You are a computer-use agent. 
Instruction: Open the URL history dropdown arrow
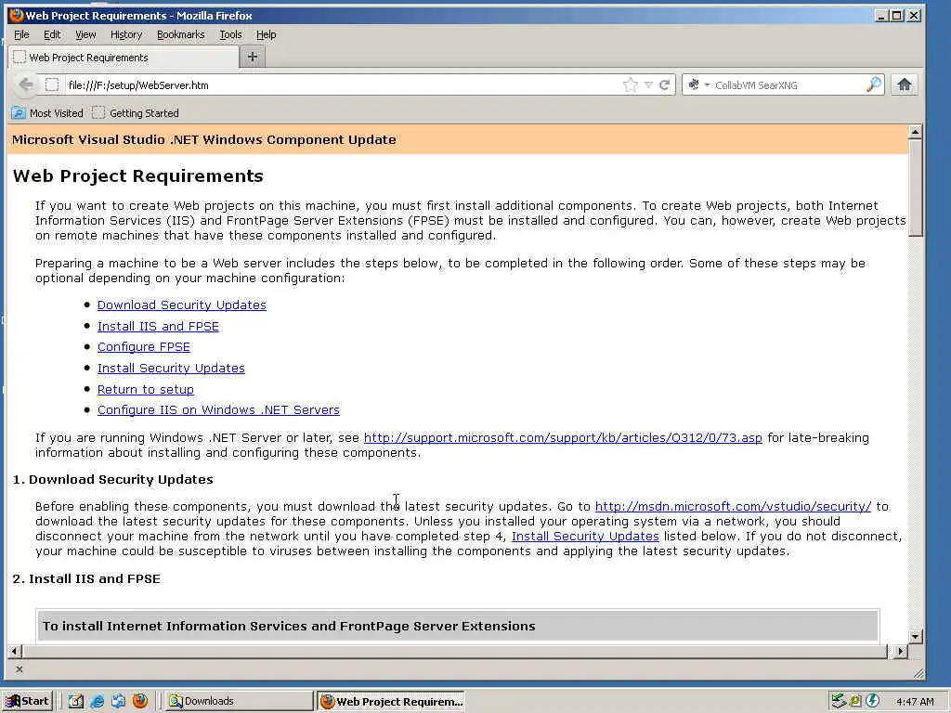pyautogui.click(x=648, y=84)
